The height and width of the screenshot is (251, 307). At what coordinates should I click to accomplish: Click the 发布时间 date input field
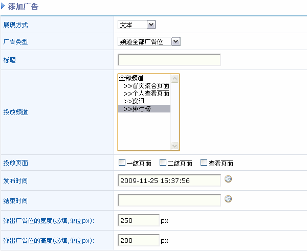[x=169, y=180]
